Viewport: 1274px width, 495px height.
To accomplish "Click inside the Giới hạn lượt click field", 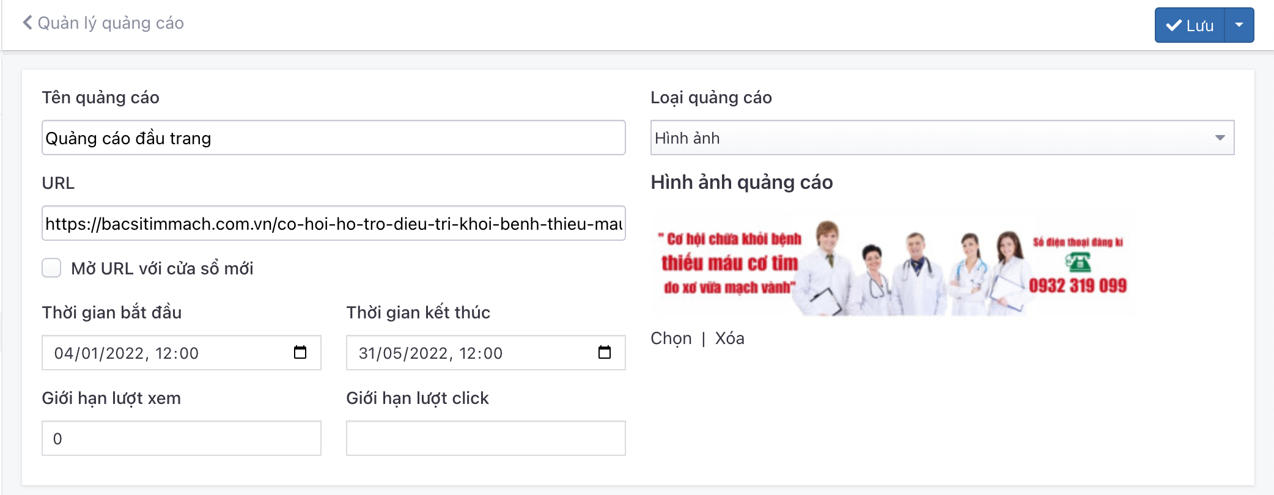I will [485, 438].
